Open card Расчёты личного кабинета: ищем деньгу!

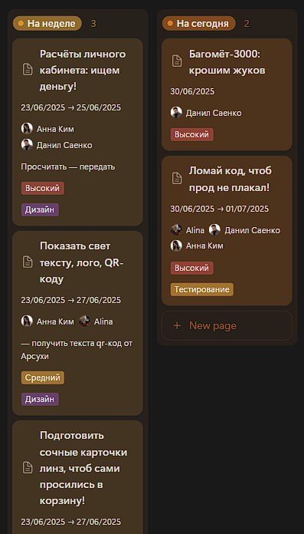(x=77, y=132)
